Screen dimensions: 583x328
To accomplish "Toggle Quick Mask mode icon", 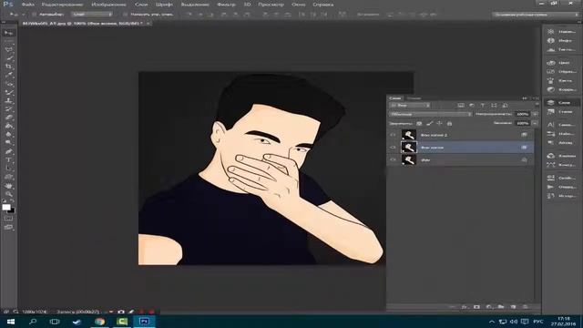I will [8, 219].
